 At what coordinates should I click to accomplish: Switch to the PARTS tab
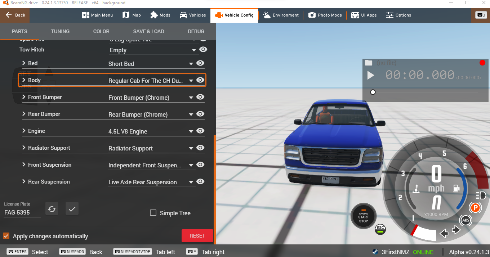(19, 31)
